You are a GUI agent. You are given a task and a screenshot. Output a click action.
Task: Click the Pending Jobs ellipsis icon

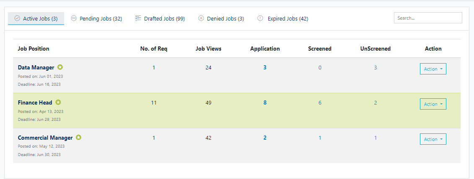74,18
